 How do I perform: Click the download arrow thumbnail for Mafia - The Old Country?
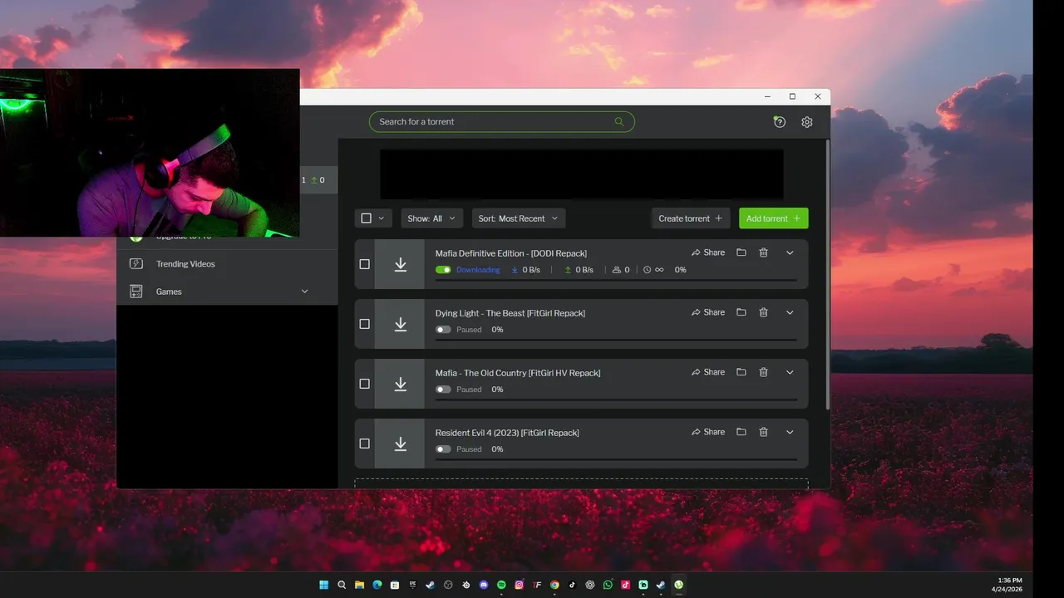400,384
